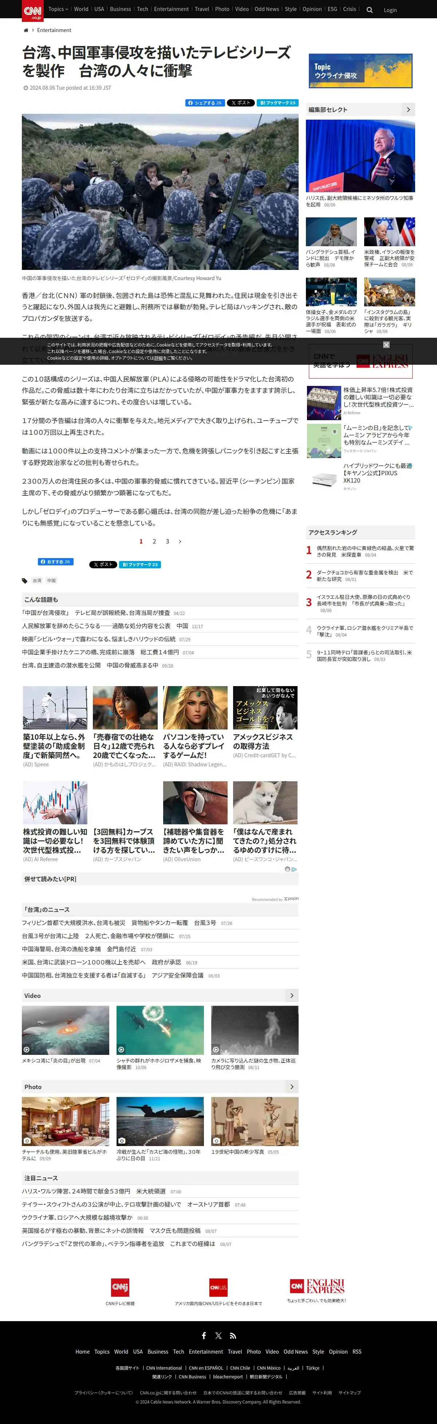Image resolution: width=437 pixels, height=1424 pixels.
Task: Click bottom Hatena bookmark button
Action: [x=140, y=564]
